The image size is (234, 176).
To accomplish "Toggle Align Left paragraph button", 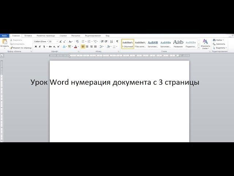I will tap(83, 47).
